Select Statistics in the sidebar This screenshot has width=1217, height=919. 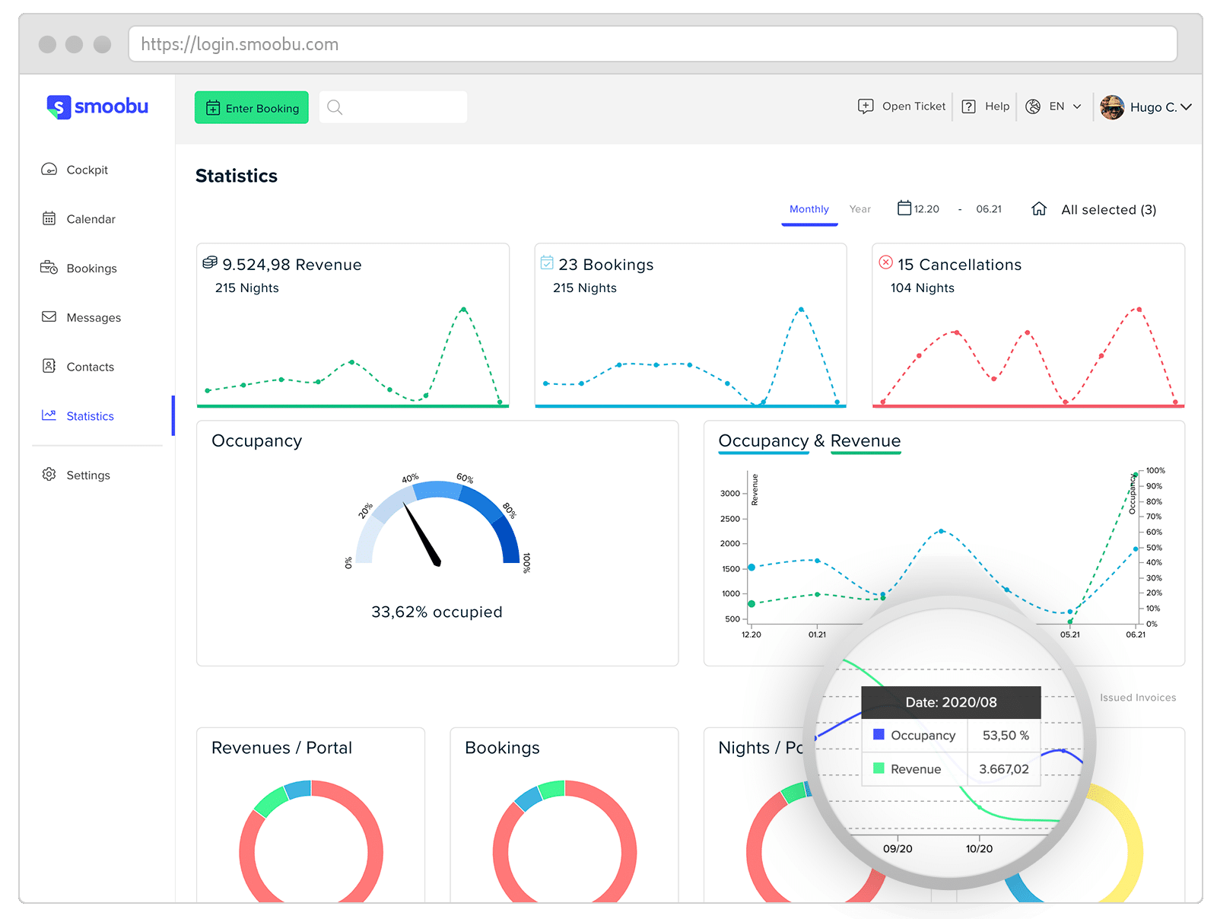90,416
